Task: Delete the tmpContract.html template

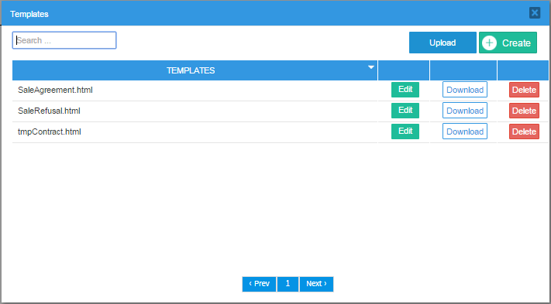Action: (524, 132)
